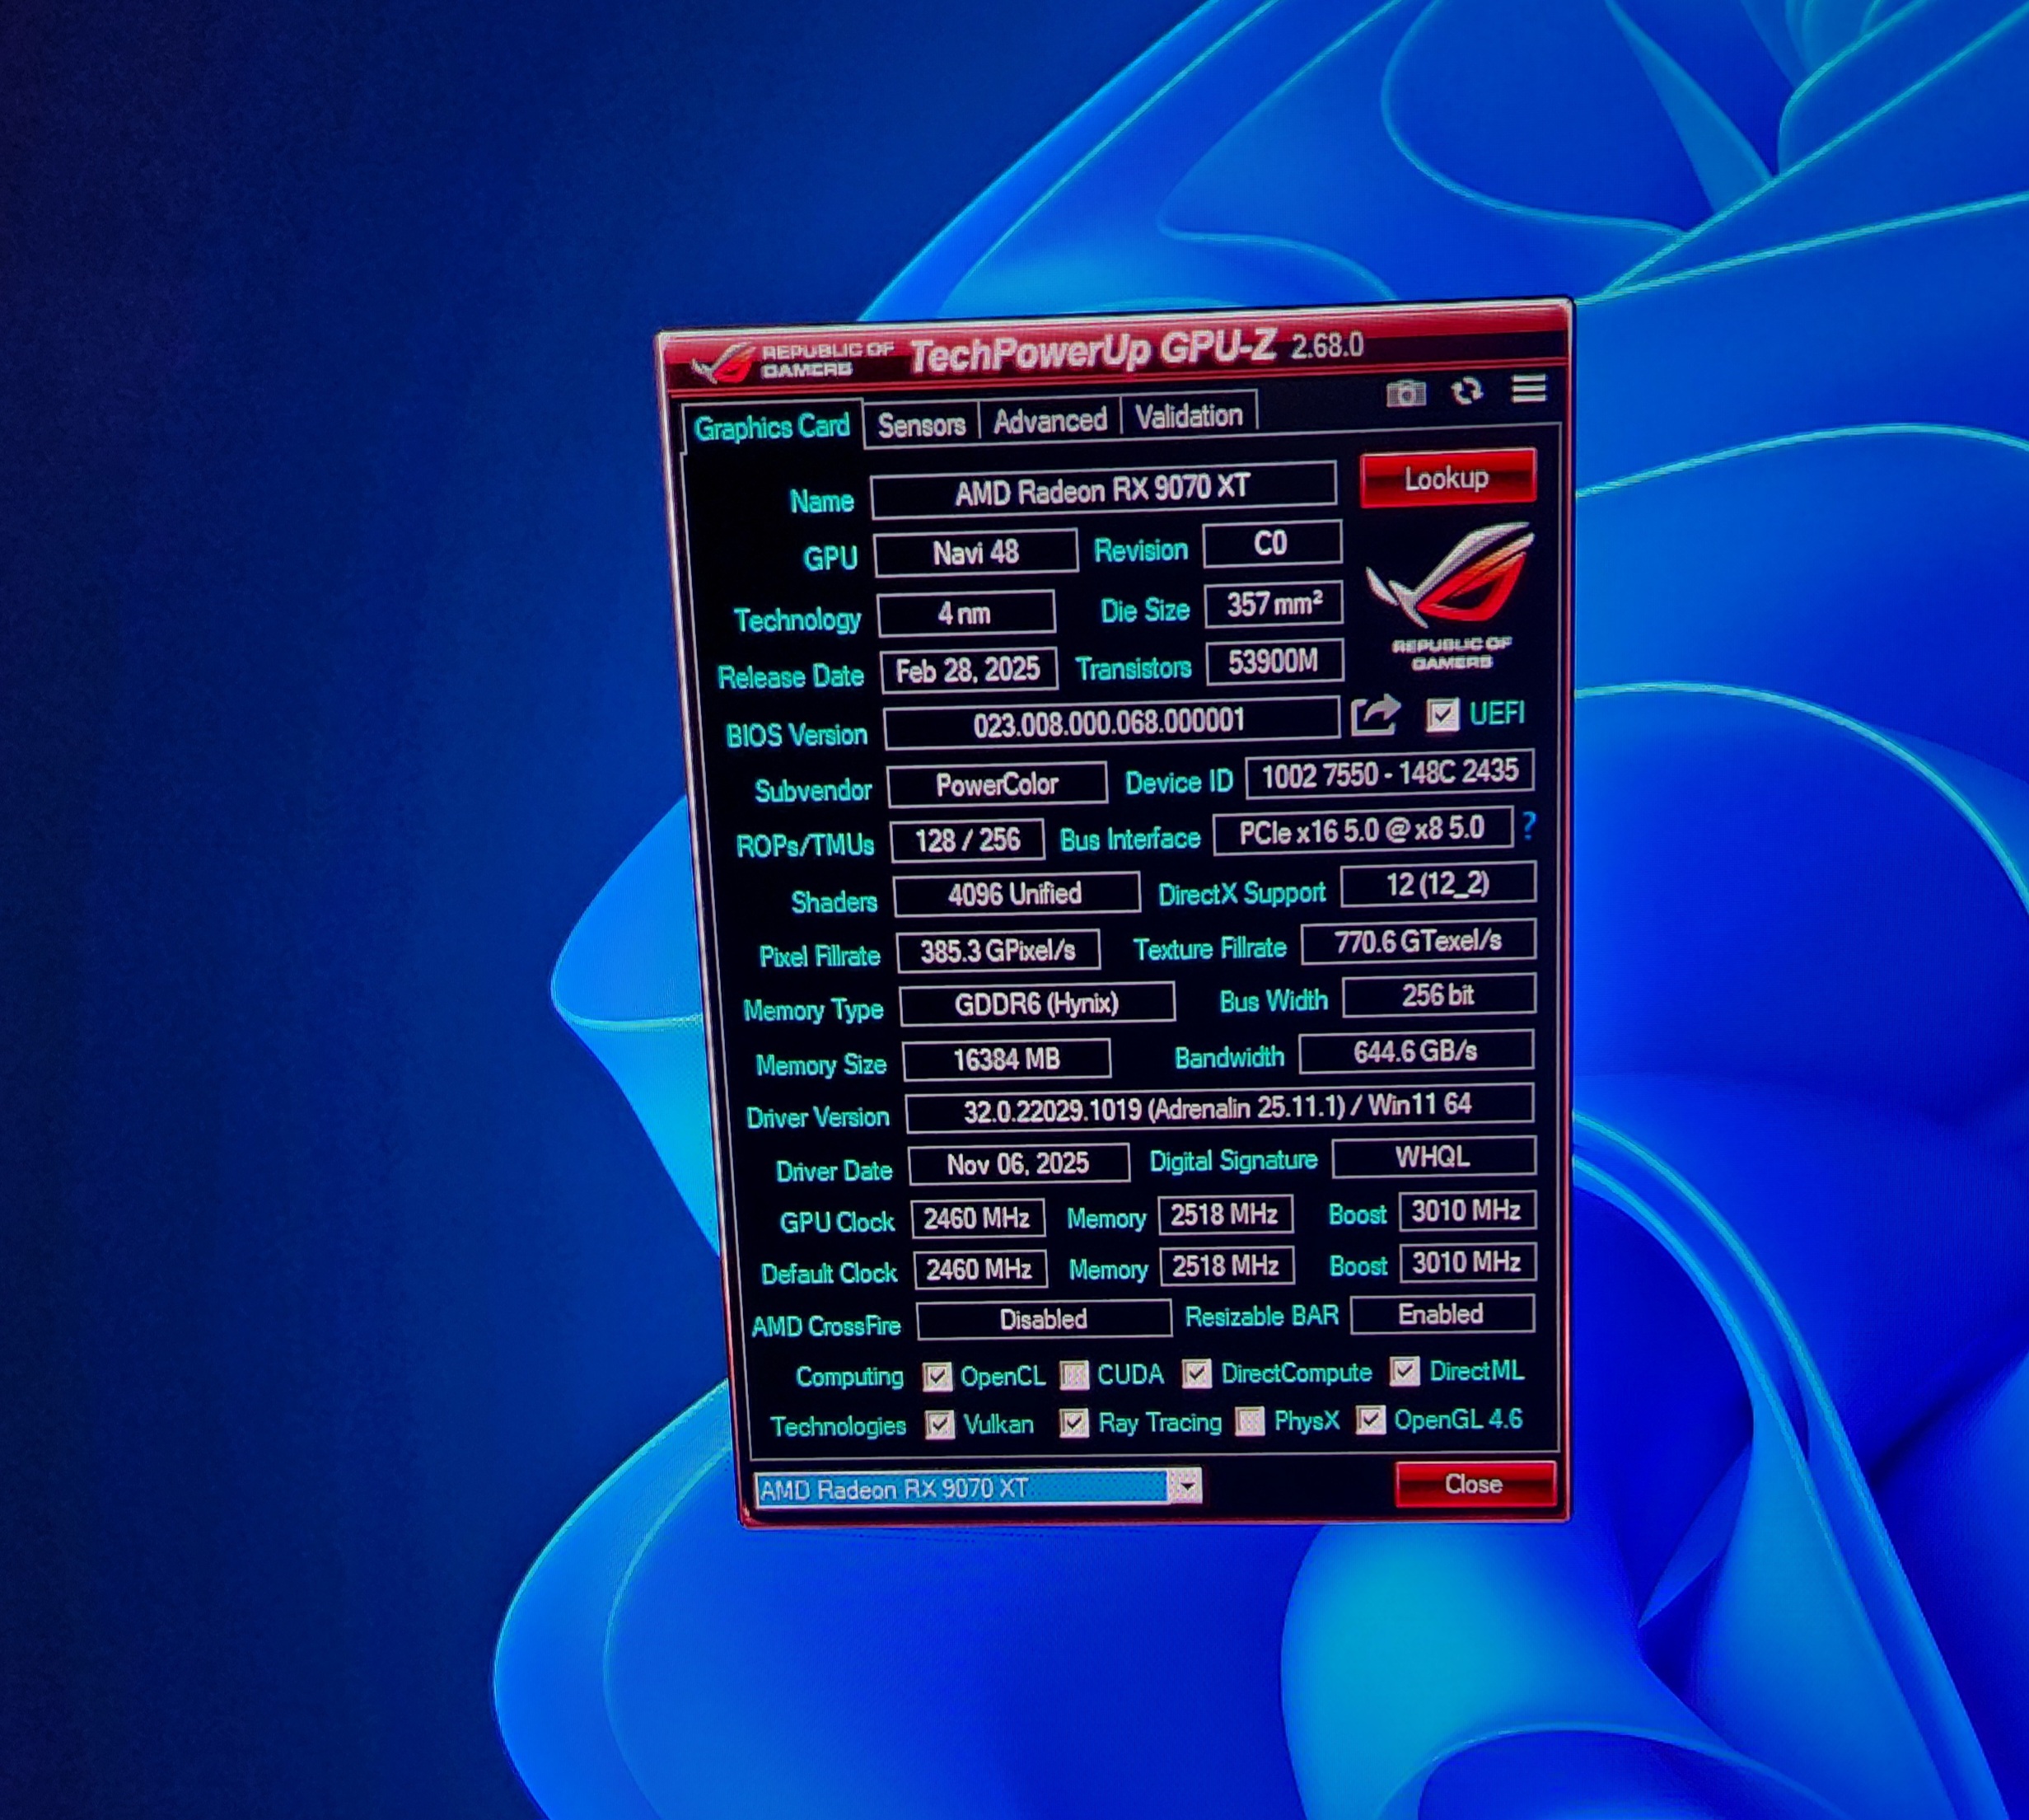Switch to the Sensors tab
This screenshot has width=2029, height=1820.
[x=921, y=425]
